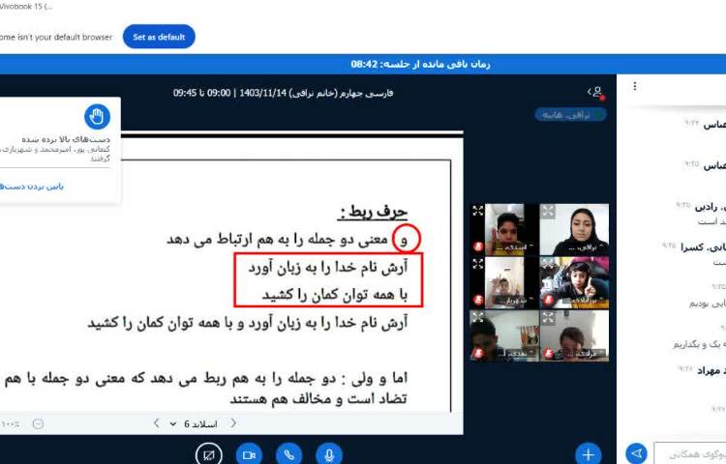Click the raised hand notification icon
The height and width of the screenshot is (464, 726).
click(x=97, y=118)
